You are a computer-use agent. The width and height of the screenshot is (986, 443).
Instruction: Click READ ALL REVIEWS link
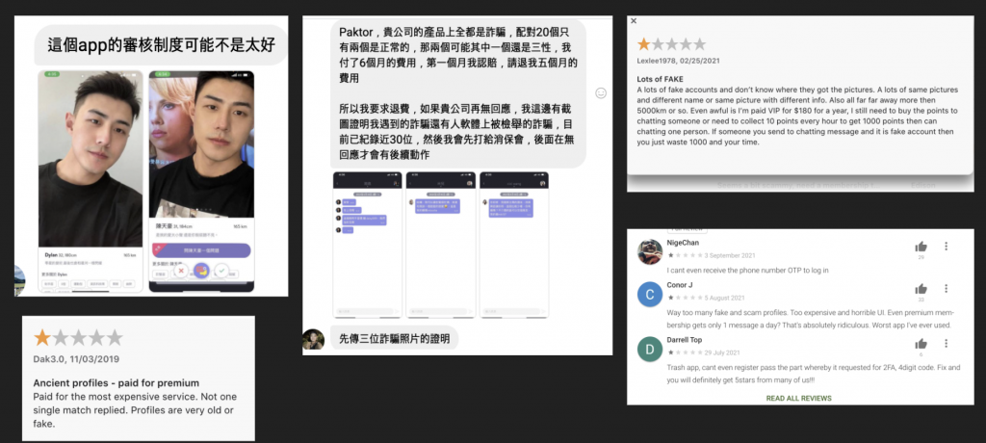point(798,397)
